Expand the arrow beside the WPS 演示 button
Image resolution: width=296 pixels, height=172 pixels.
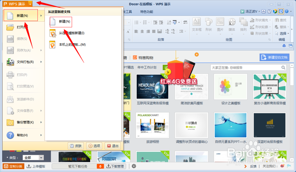click(x=30, y=4)
